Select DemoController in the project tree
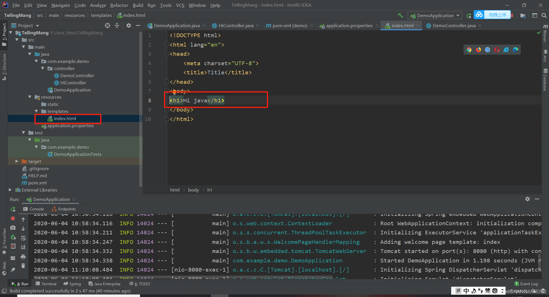Screen dimensions: 549x297 [x=77, y=75]
